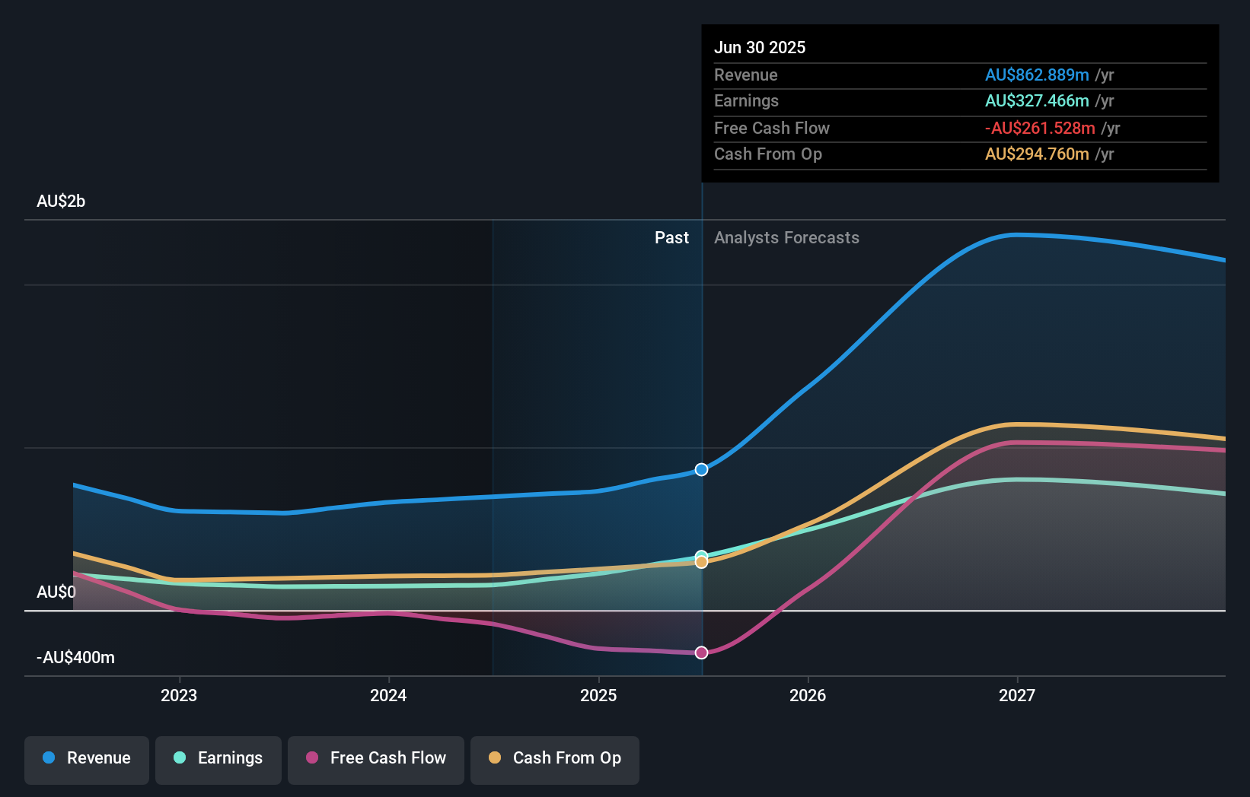The width and height of the screenshot is (1250, 797).
Task: Click the blue Revenue legend dot
Action: pyautogui.click(x=47, y=758)
